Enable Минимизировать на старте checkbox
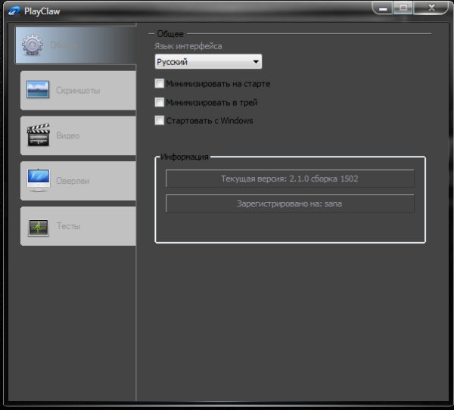Screen dimensions: 454x410 point(159,83)
